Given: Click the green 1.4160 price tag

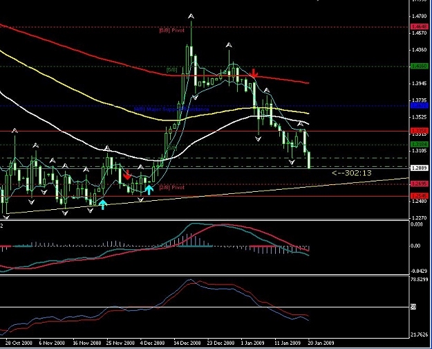Looking at the screenshot, I should (x=420, y=66).
